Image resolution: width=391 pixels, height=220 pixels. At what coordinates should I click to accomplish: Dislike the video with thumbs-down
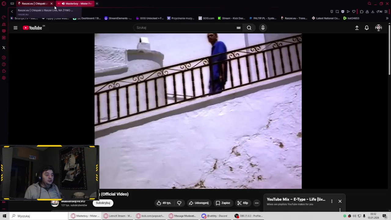[x=179, y=203]
